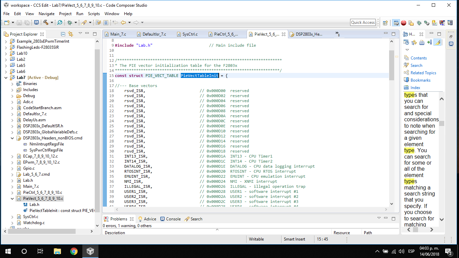Viewport: 459px width, 258px height.
Task: Open the Related Topics help link
Action: pos(423,73)
